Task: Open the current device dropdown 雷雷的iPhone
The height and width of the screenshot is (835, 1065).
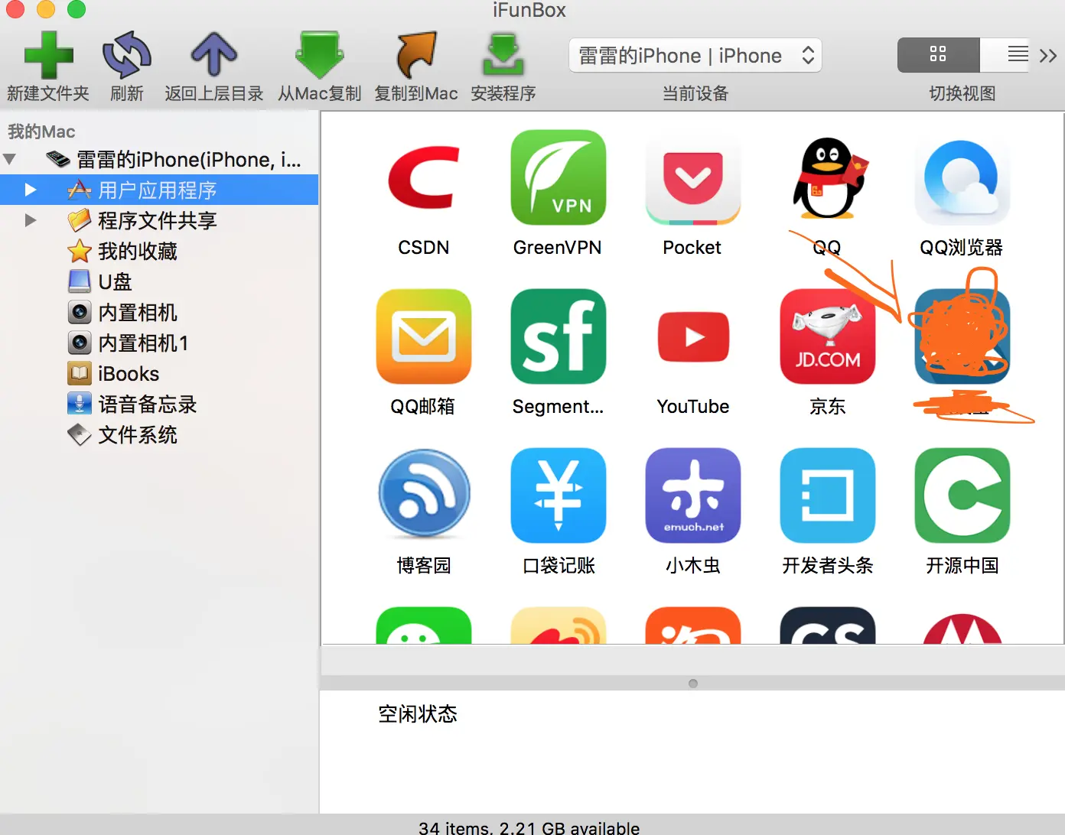Action: coord(695,56)
